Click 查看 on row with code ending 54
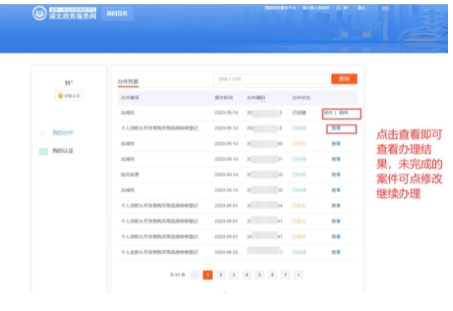This screenshot has height=311, width=453. [336, 206]
